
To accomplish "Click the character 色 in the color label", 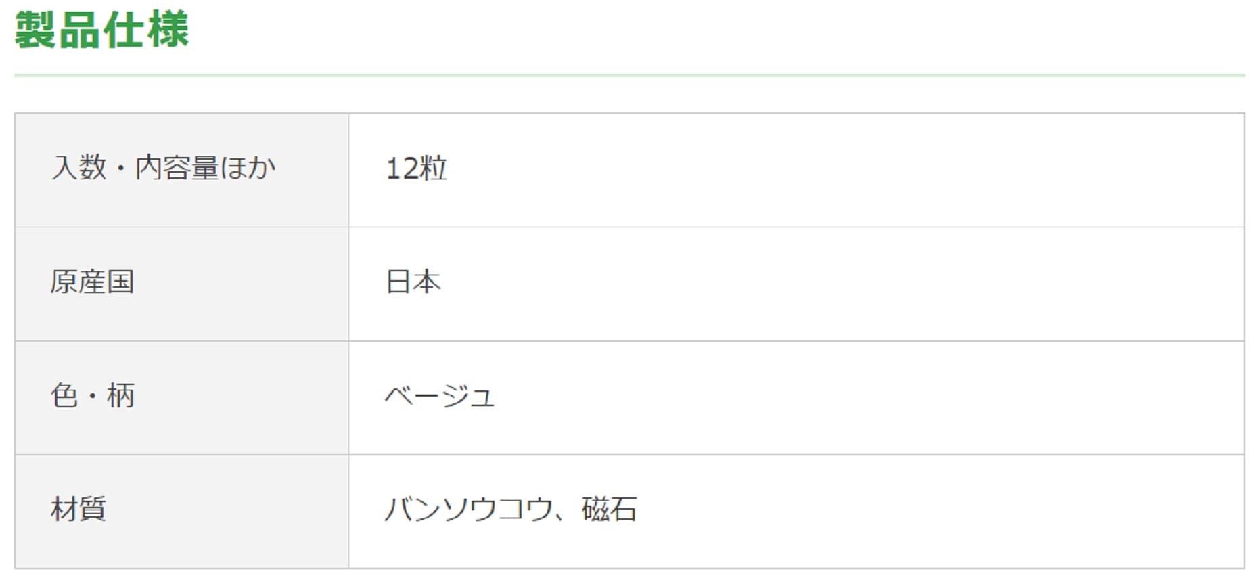I will coord(64,396).
